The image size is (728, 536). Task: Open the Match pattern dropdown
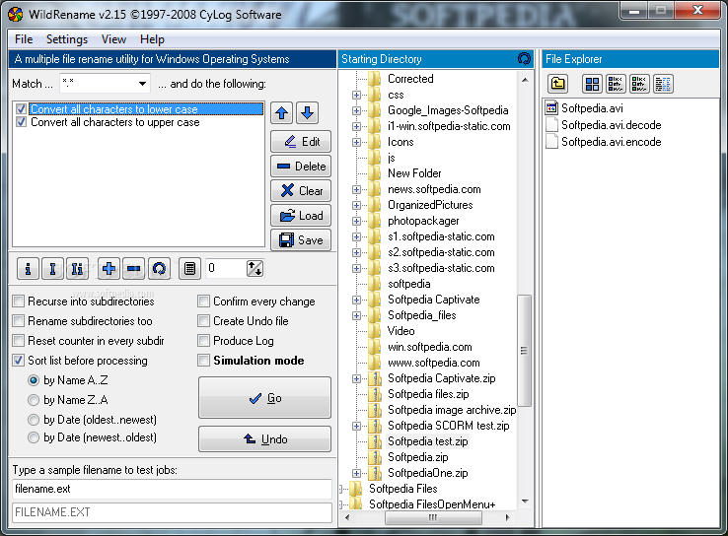142,84
